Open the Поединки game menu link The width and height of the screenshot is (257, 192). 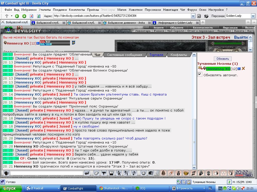pos(224,31)
